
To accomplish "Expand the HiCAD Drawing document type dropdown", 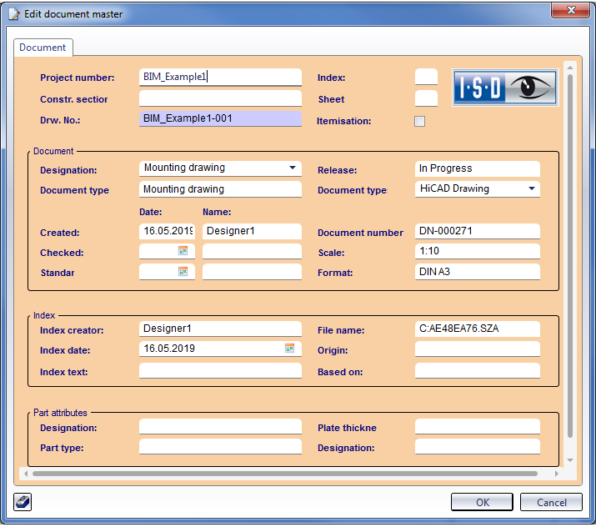I will [x=531, y=188].
